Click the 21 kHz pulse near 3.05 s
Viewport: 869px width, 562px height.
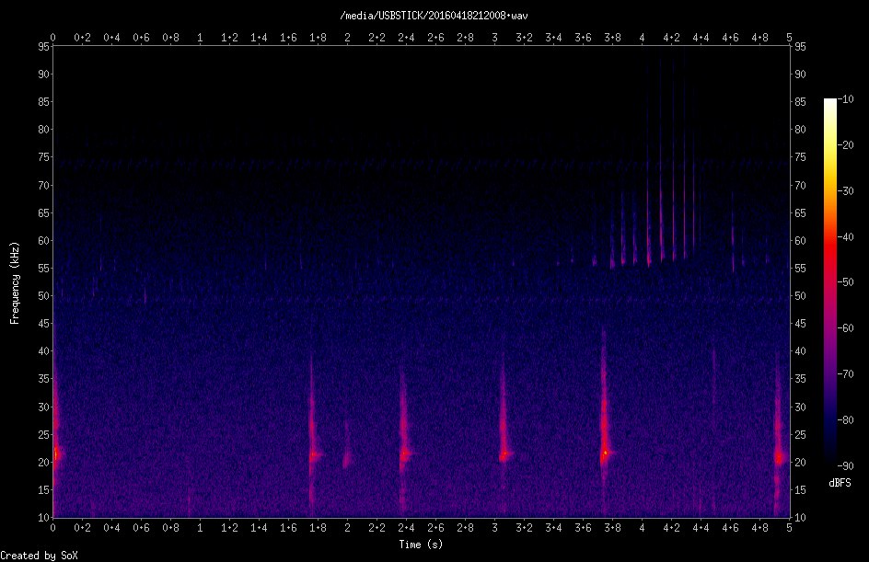point(504,456)
